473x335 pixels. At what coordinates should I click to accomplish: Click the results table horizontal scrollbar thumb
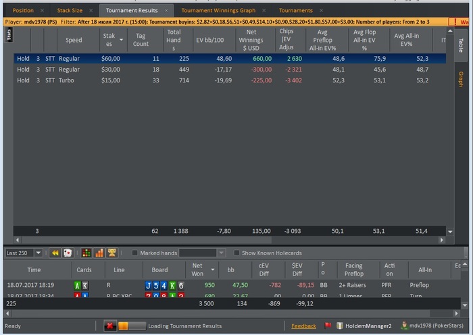147,240
